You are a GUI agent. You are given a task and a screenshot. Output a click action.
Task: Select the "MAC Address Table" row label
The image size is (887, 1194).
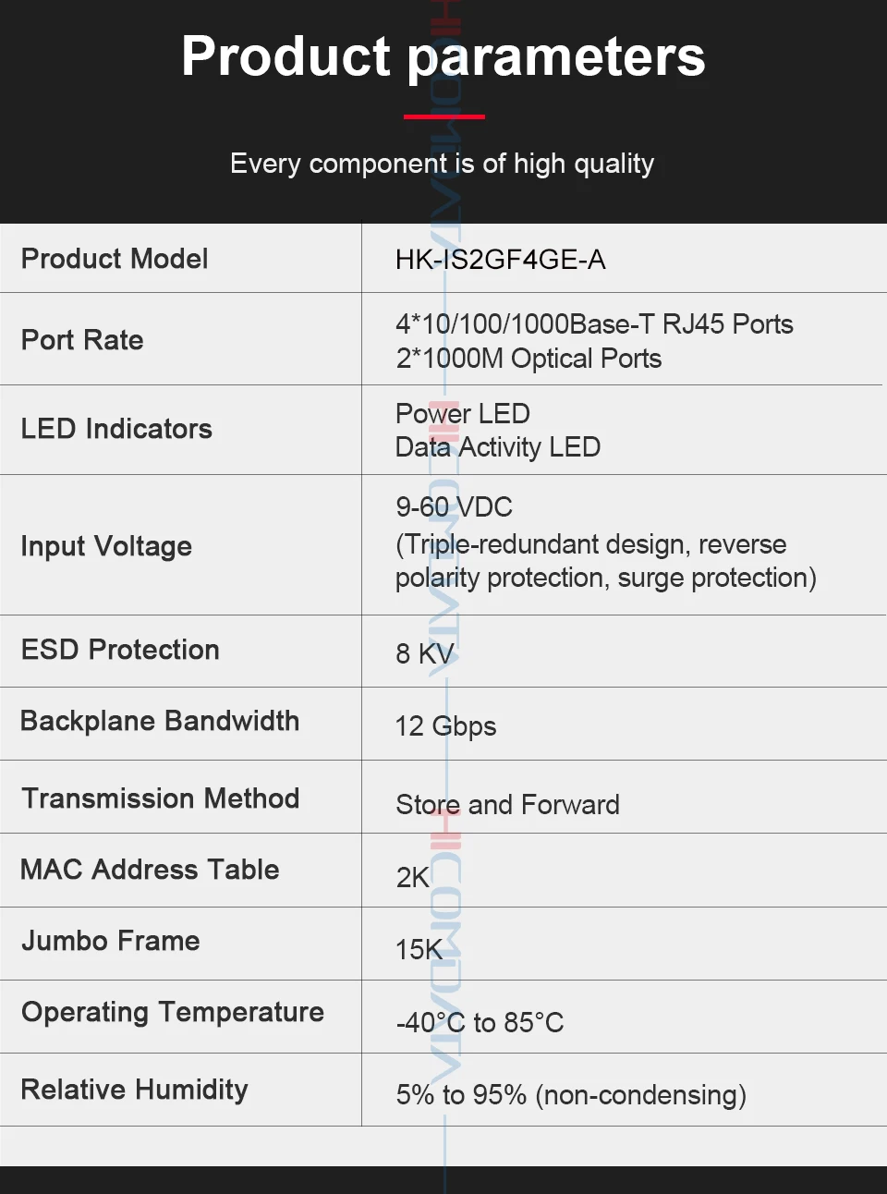(150, 870)
